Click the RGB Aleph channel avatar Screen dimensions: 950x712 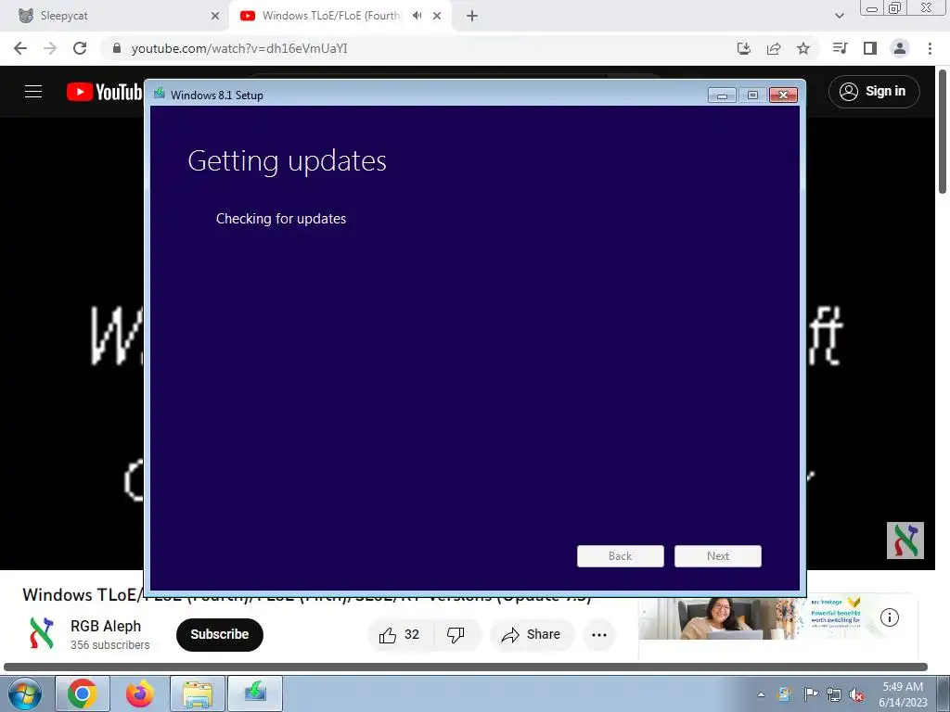(x=41, y=633)
